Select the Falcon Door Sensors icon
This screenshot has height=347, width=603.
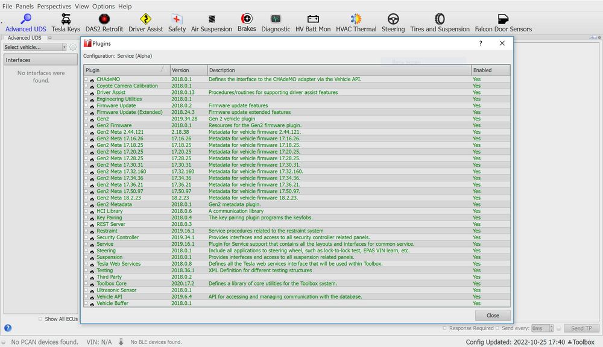(x=503, y=23)
